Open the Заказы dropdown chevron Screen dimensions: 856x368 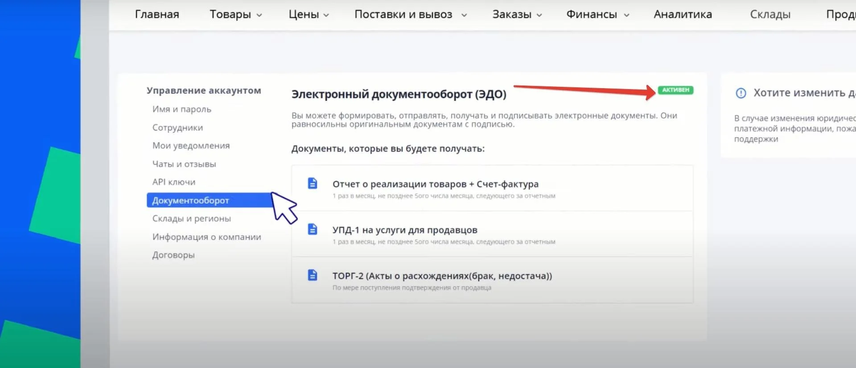tap(539, 15)
